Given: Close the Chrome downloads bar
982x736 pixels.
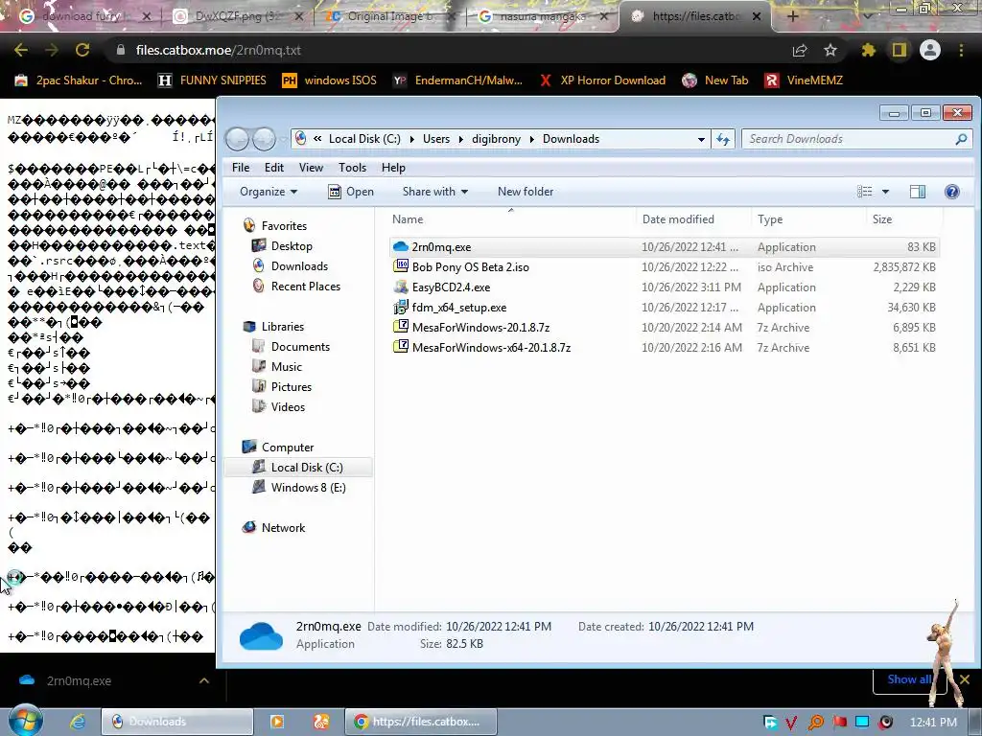Looking at the screenshot, I should (x=965, y=679).
